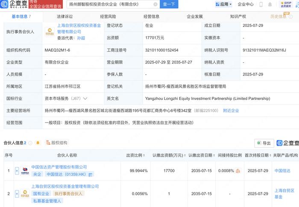Open 企业中心 in the header
The image size is (299, 207).
coord(246,4)
